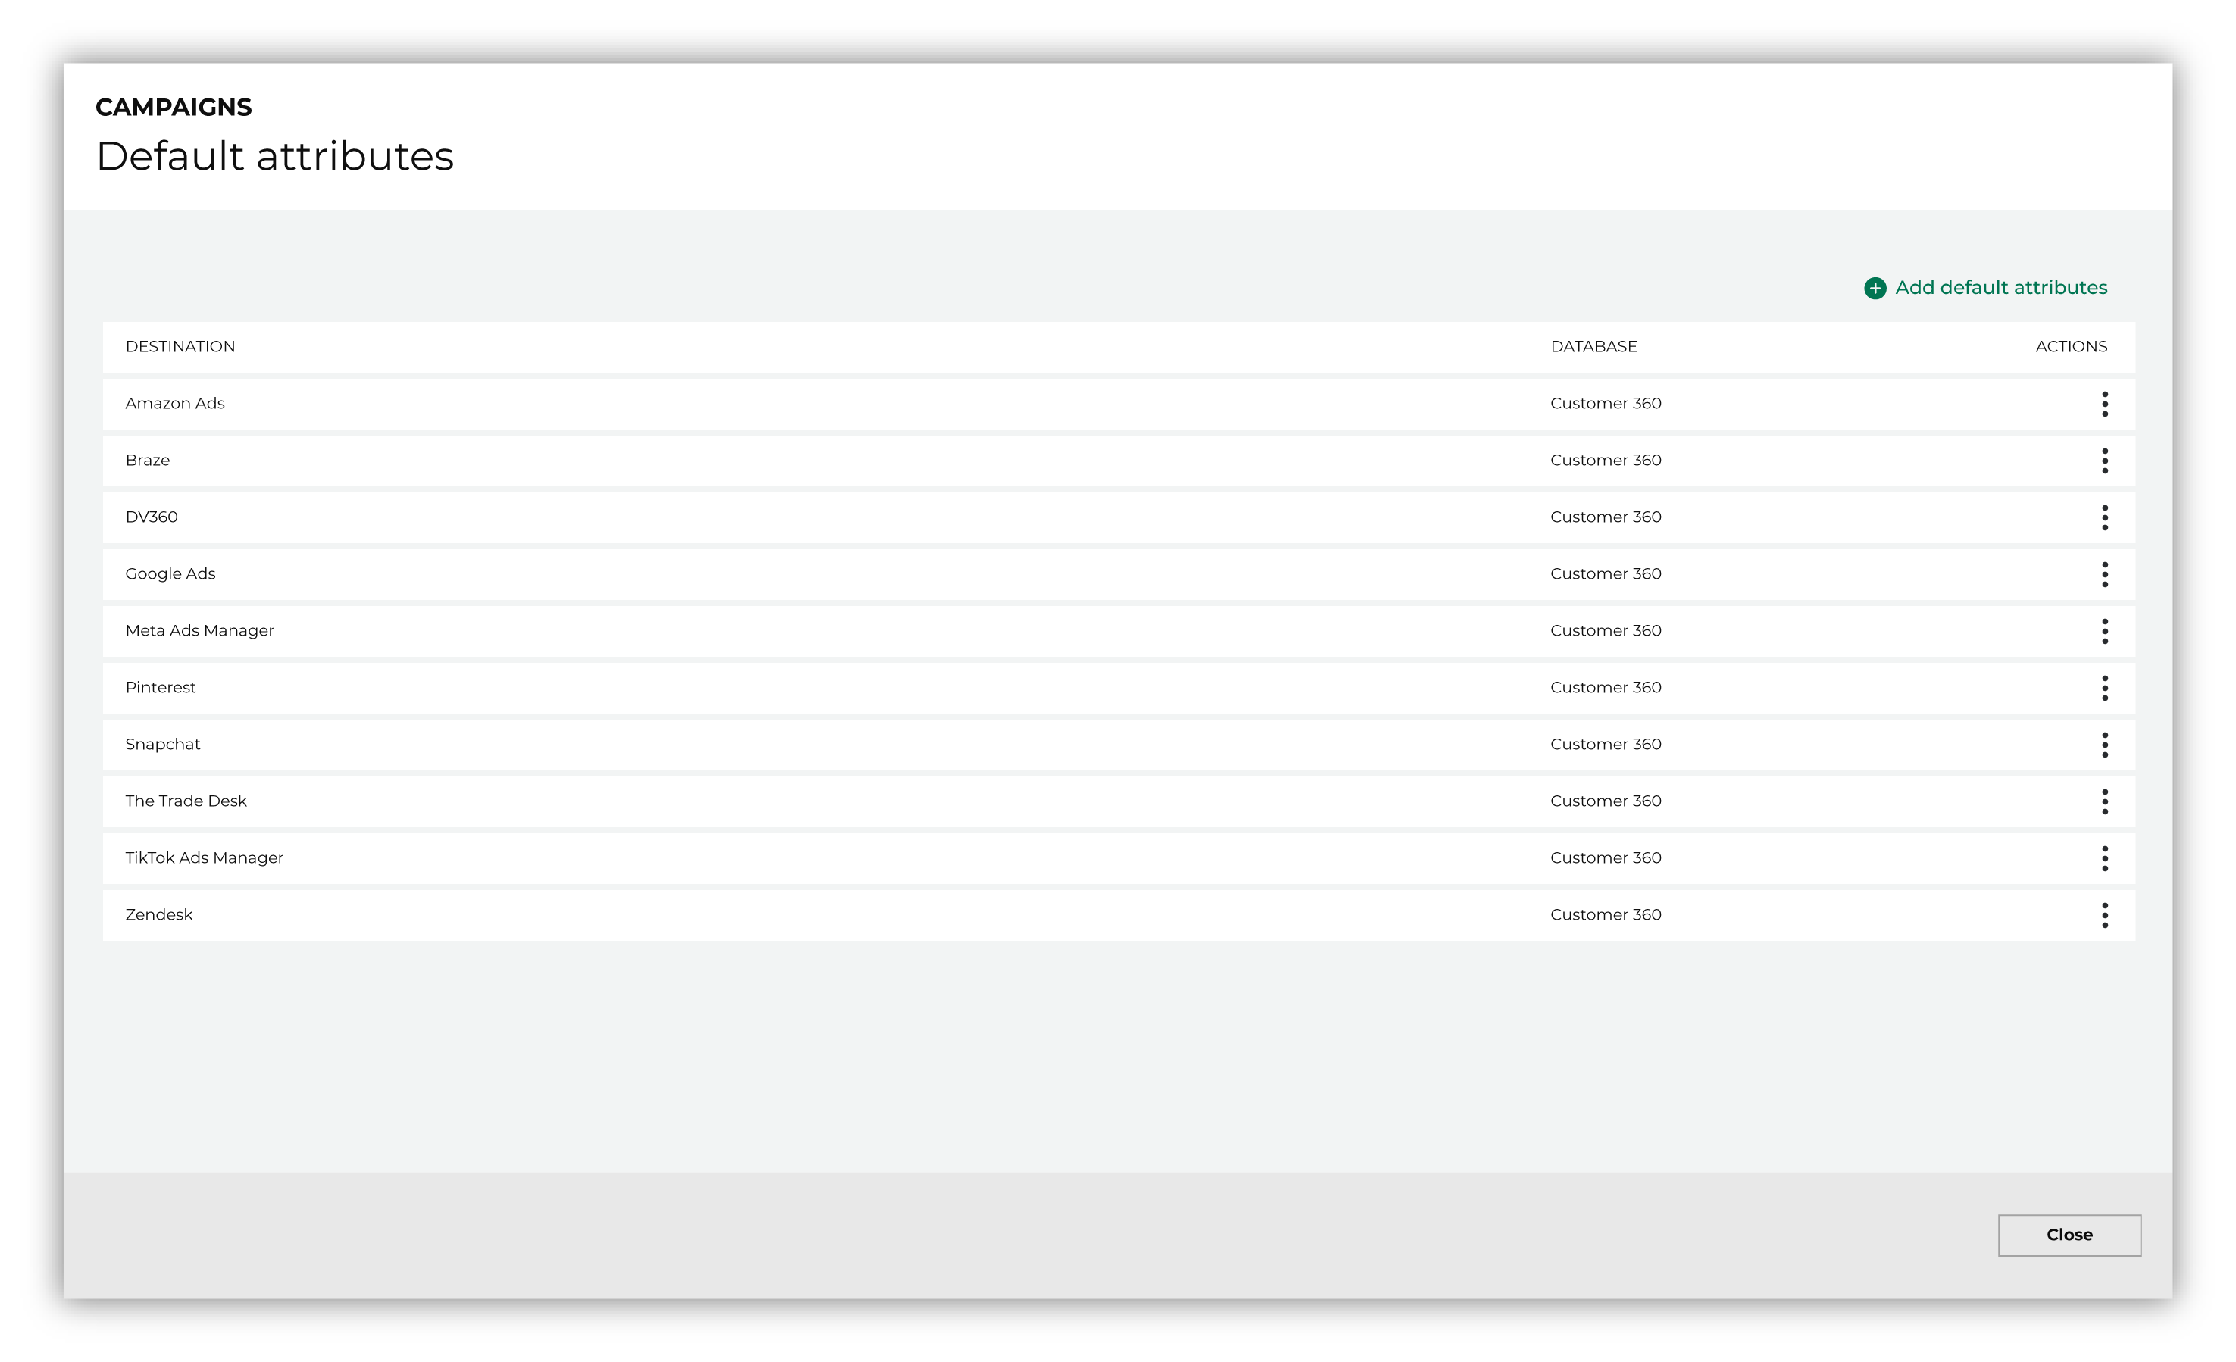Click the Close button
This screenshot has width=2236, height=1362.
click(x=2069, y=1235)
